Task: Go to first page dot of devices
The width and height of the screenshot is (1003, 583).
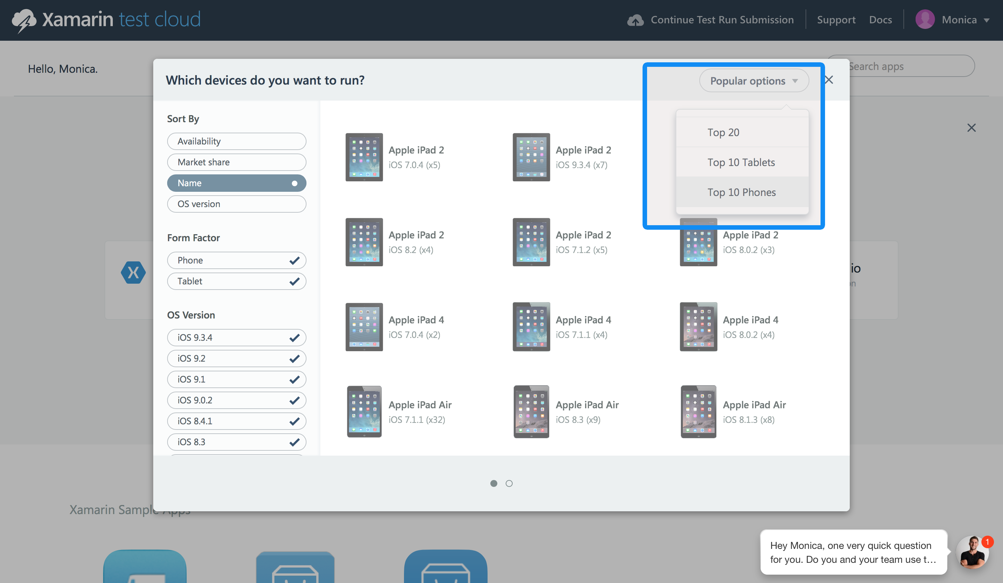Action: click(x=493, y=483)
